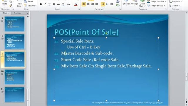
Task: Align text left
Action: coord(84,4)
